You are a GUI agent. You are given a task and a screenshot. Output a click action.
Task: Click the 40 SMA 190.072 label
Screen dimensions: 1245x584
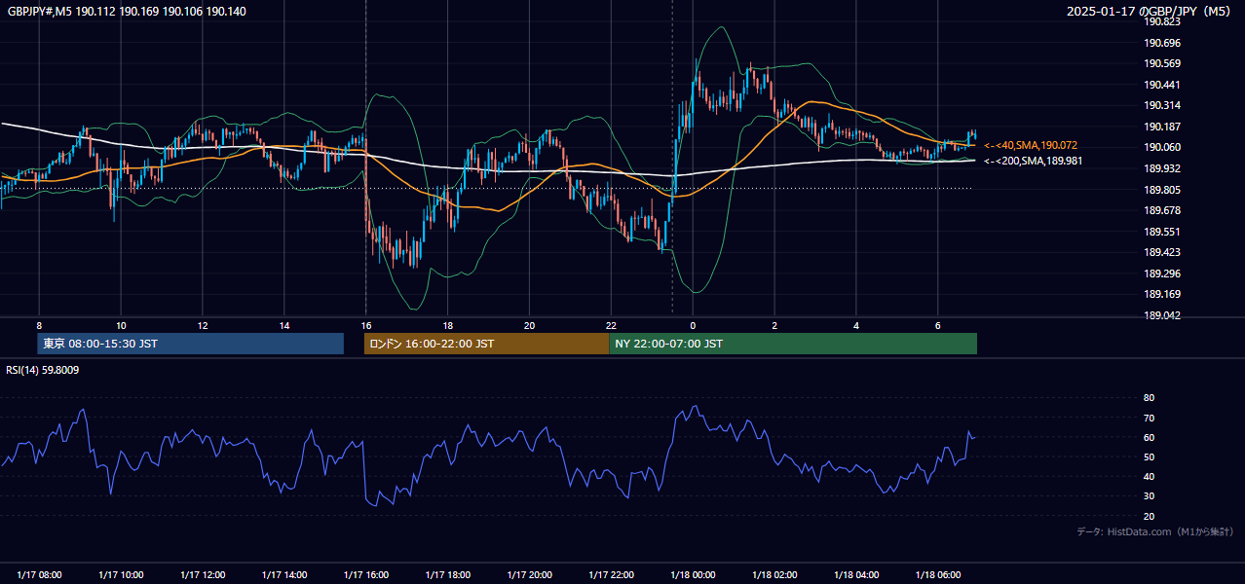tap(1031, 145)
